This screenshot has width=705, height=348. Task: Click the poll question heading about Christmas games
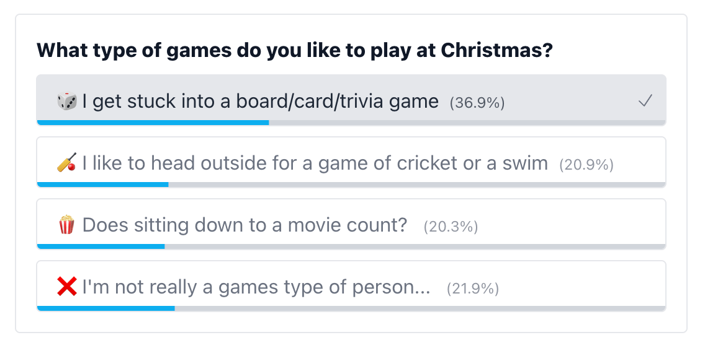[295, 51]
